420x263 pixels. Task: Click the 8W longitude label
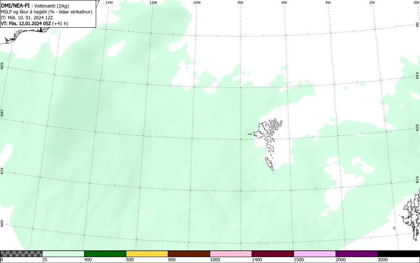(241, 3)
